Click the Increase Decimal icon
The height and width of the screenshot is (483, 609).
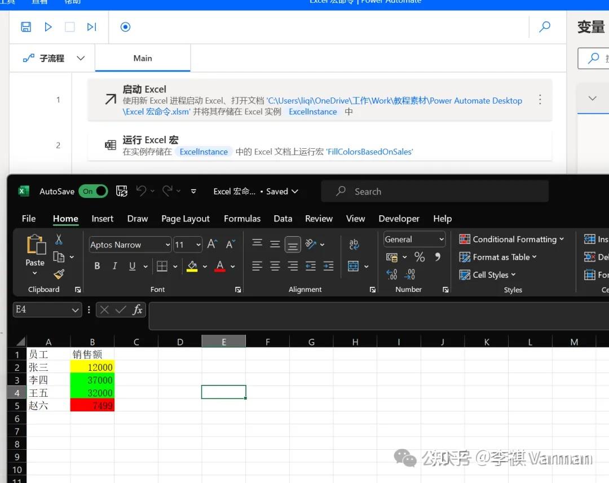click(x=392, y=274)
